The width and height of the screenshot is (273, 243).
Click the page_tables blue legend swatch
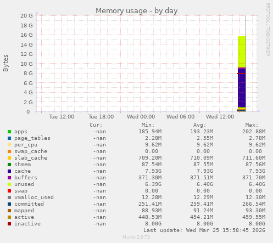(x=9, y=138)
